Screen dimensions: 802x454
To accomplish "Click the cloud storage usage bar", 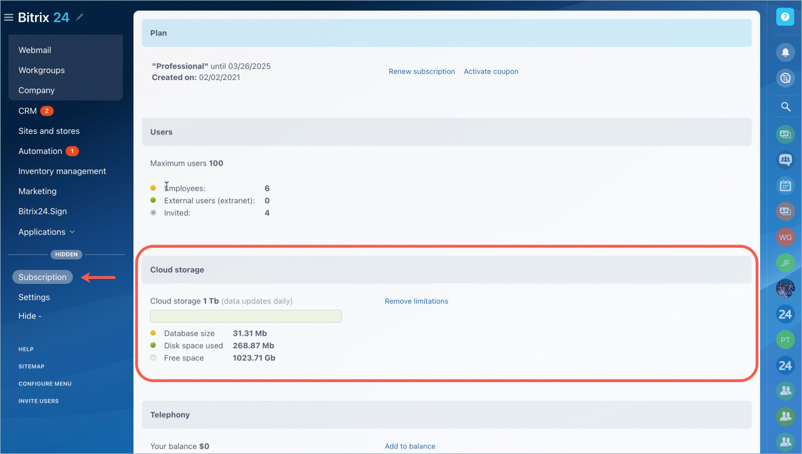I will point(246,316).
